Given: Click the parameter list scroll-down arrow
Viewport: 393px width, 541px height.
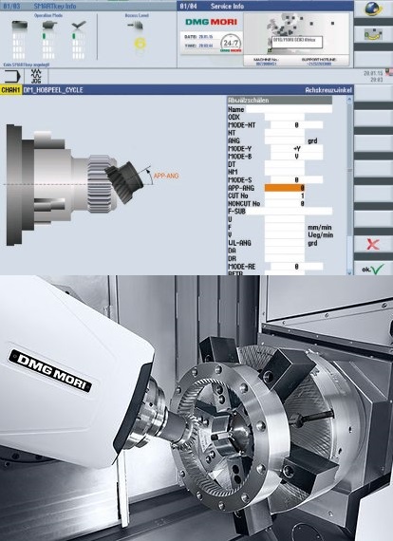Looking at the screenshot, I should click(349, 272).
